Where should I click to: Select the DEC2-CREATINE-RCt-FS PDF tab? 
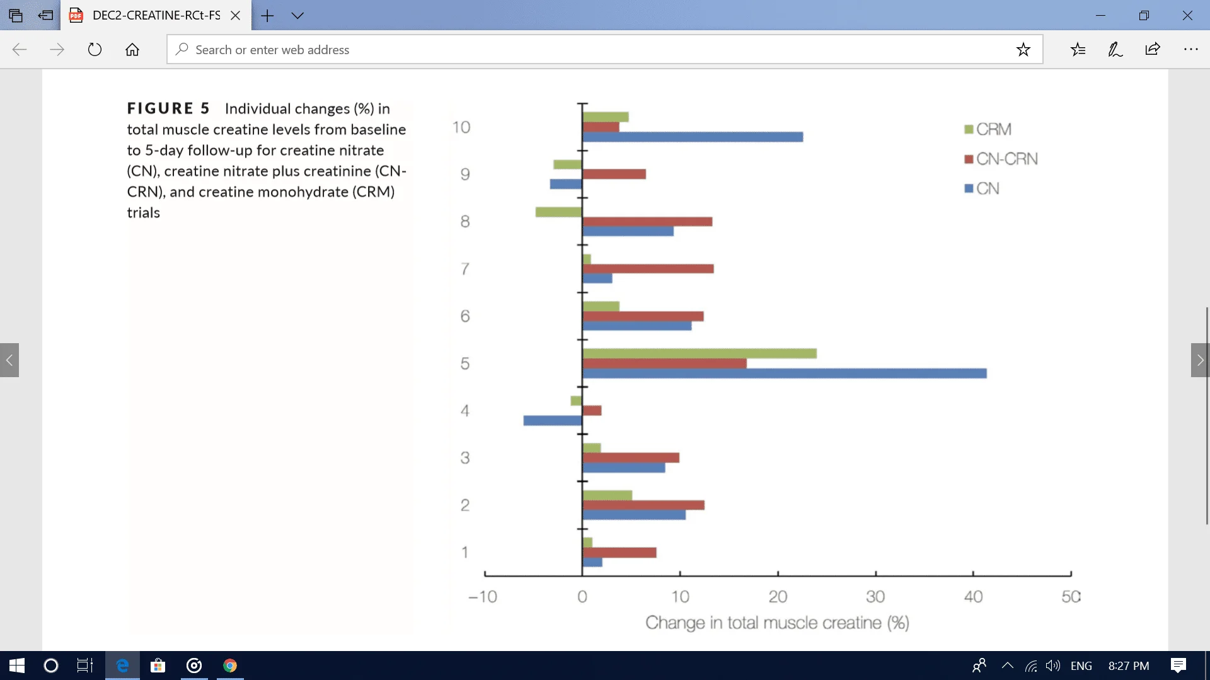click(156, 15)
